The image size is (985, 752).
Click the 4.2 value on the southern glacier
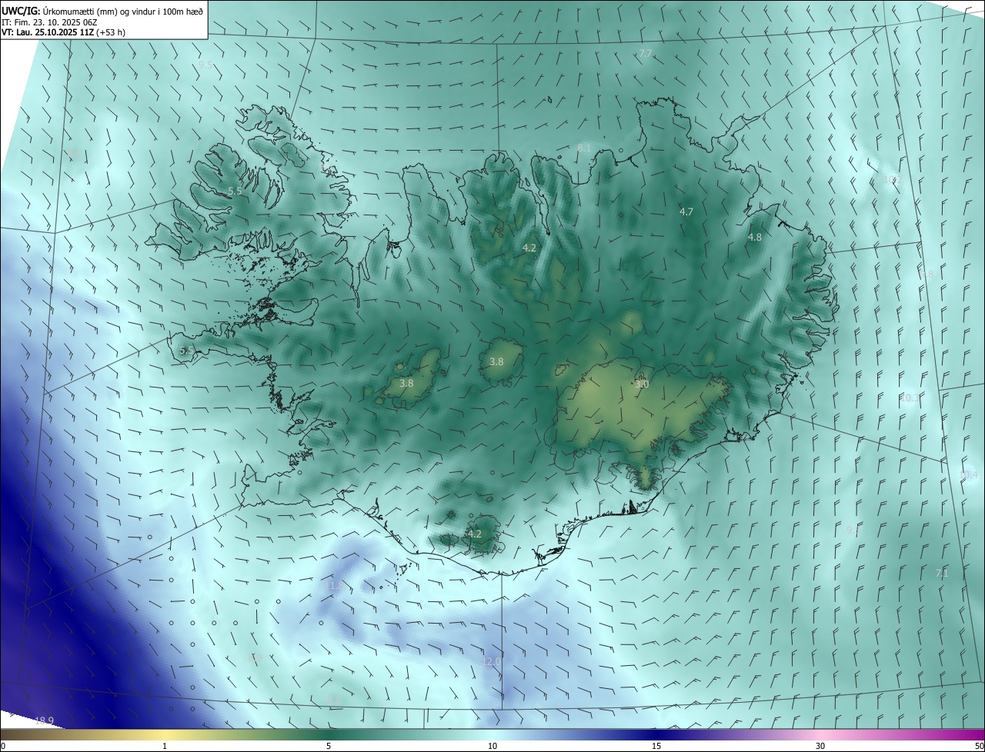click(x=475, y=534)
